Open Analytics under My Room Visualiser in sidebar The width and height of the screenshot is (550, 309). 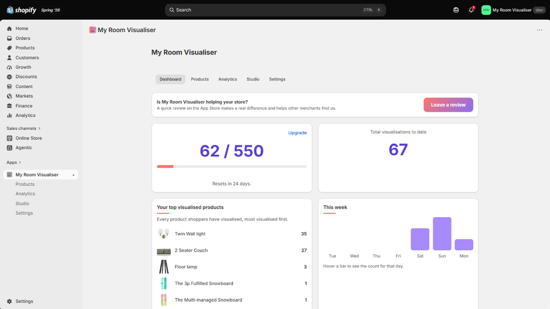point(25,194)
